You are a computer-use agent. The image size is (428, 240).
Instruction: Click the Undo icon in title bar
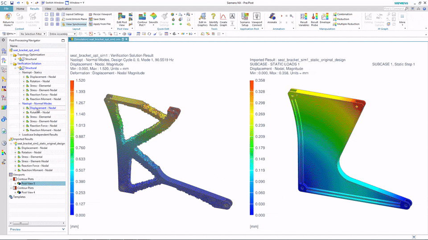click(18, 3)
